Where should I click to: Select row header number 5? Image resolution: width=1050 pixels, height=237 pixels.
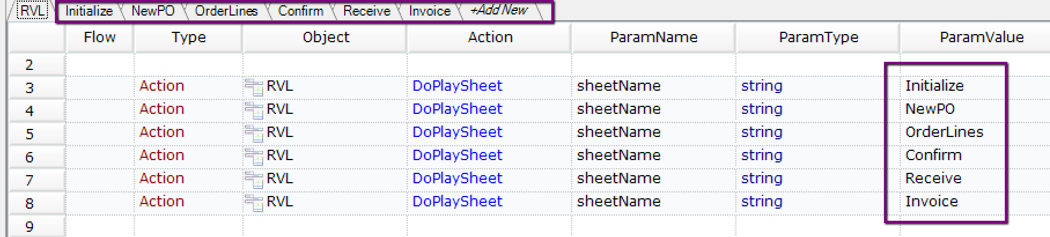[30, 134]
